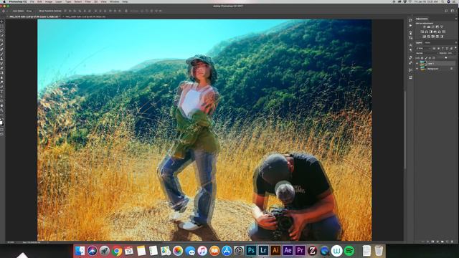Select the Layer 1 thumbnail
The width and height of the screenshot is (459, 258).
(x=422, y=64)
